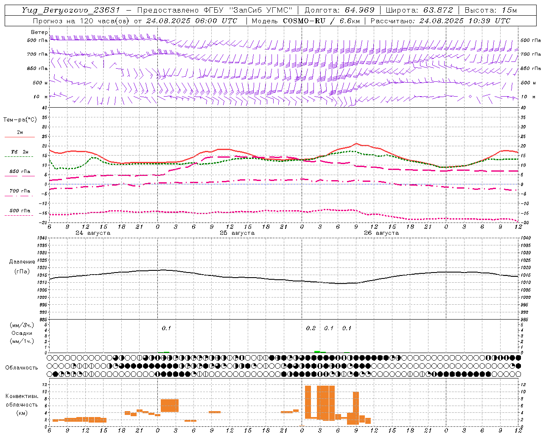Click the 0.2 precipitation amount value

311,328
